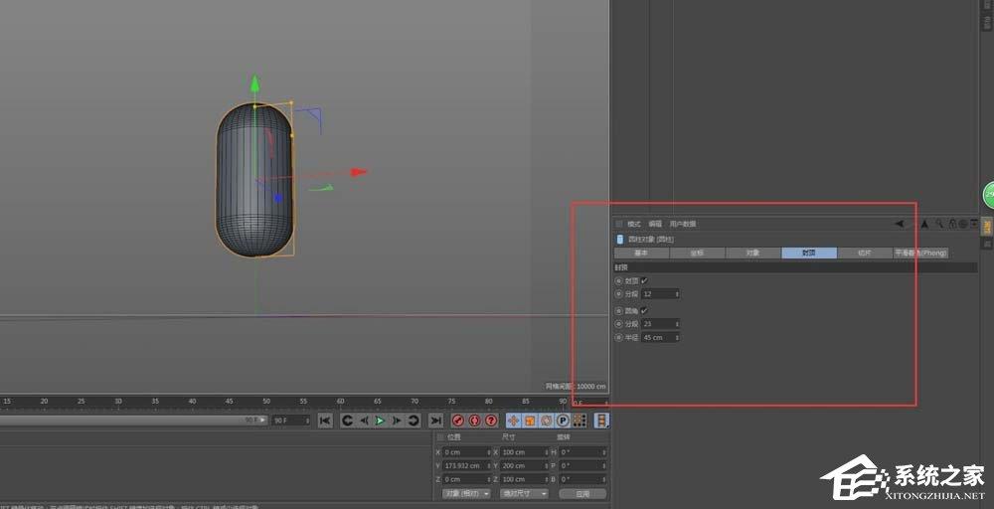
Task: Click the 90 F end frame field
Action: click(x=291, y=421)
